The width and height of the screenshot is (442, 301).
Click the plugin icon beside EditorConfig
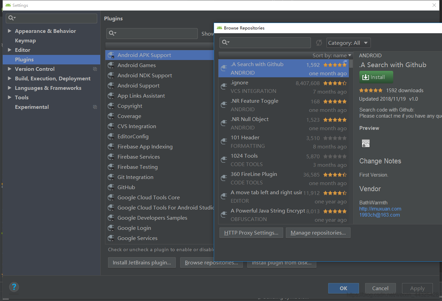pos(111,136)
